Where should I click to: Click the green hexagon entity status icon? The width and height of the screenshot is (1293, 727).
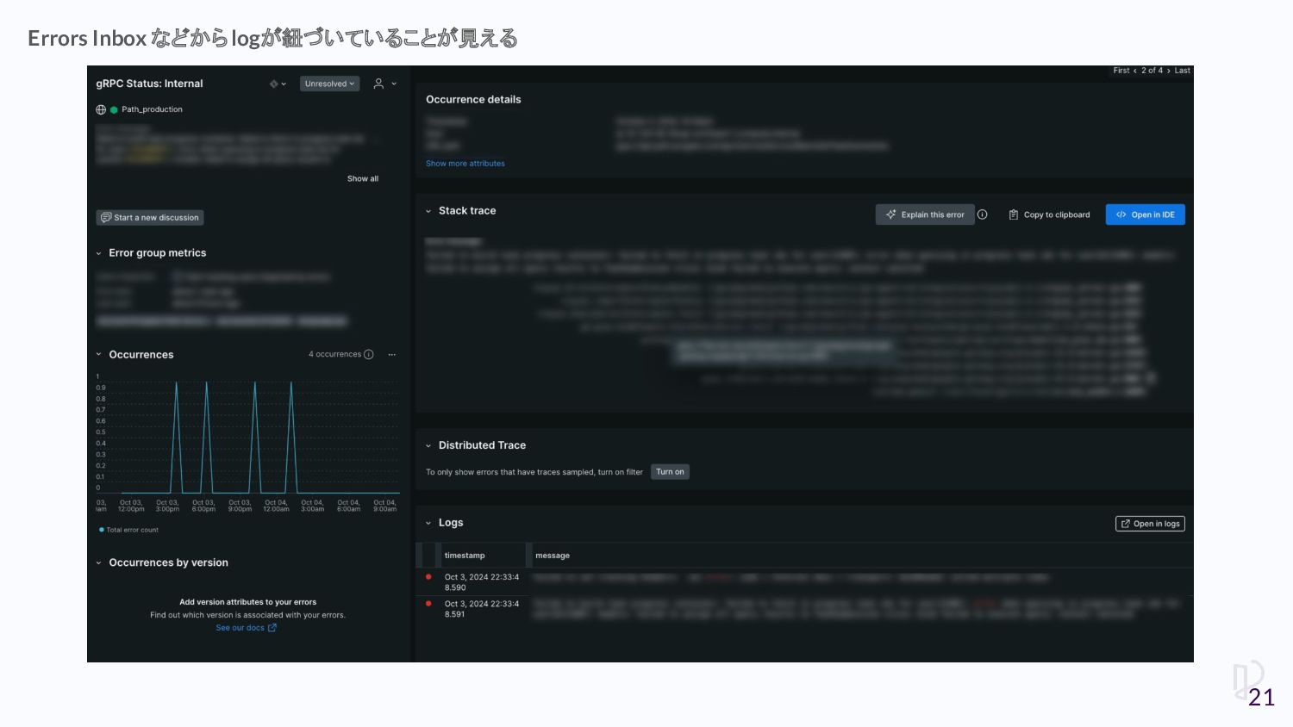click(x=114, y=109)
